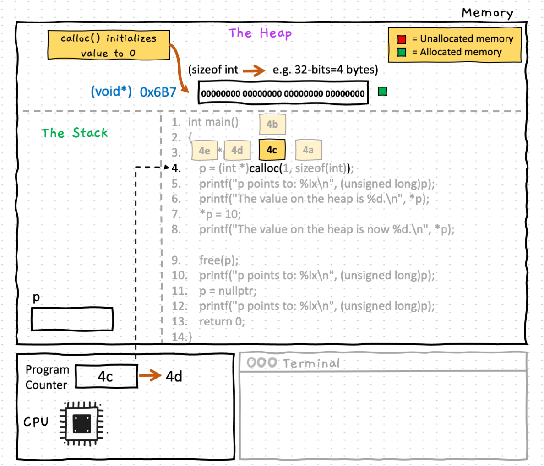Click the closing brace on line 14
Viewport: 544px width, 466px height.
tap(190, 336)
